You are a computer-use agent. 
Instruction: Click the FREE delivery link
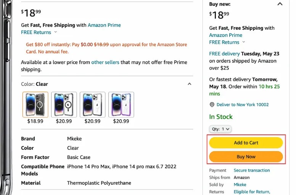tap(224, 54)
